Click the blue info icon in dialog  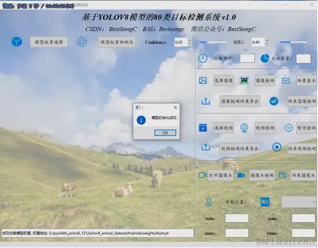click(x=141, y=120)
